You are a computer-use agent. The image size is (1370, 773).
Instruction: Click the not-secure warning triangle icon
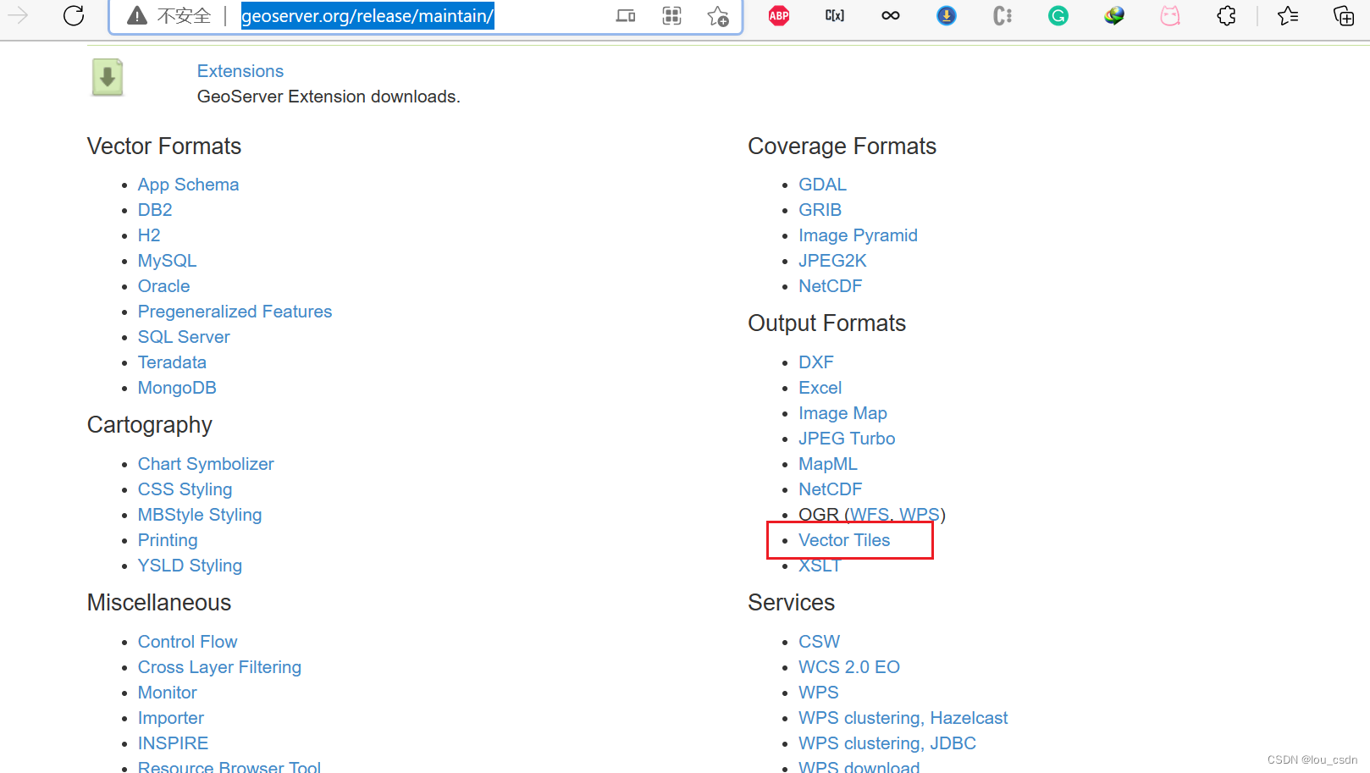click(x=137, y=15)
